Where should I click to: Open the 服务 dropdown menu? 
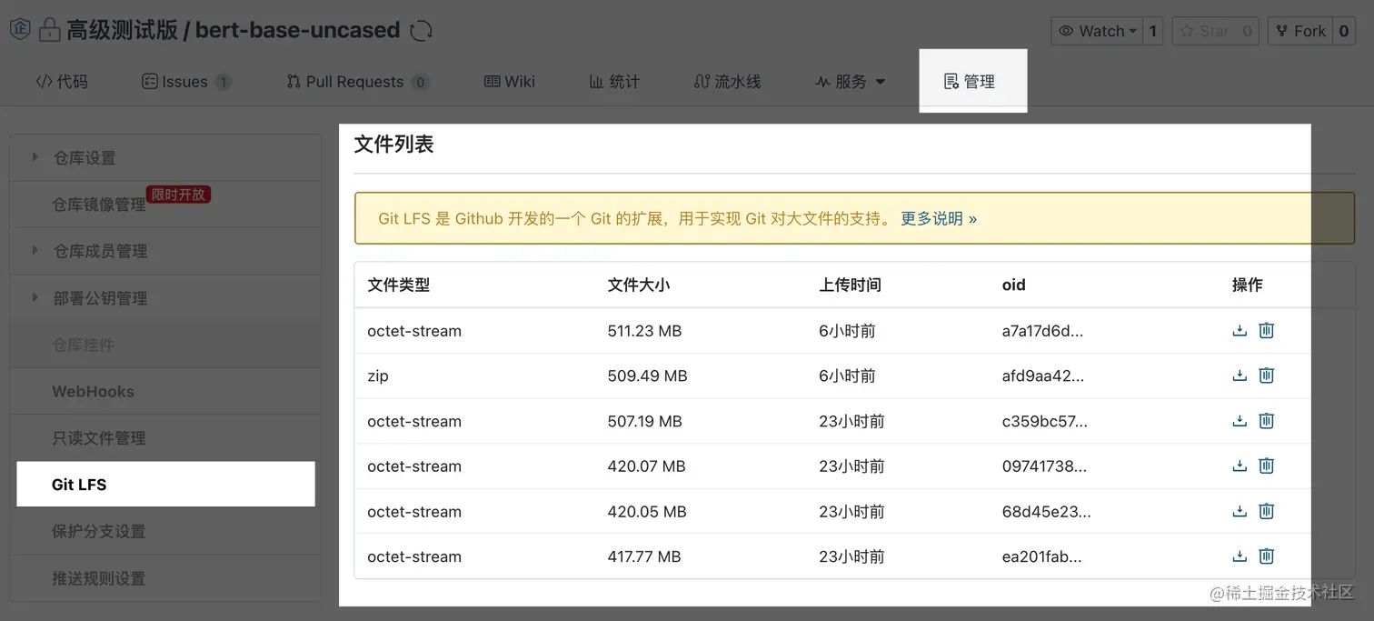pos(851,82)
